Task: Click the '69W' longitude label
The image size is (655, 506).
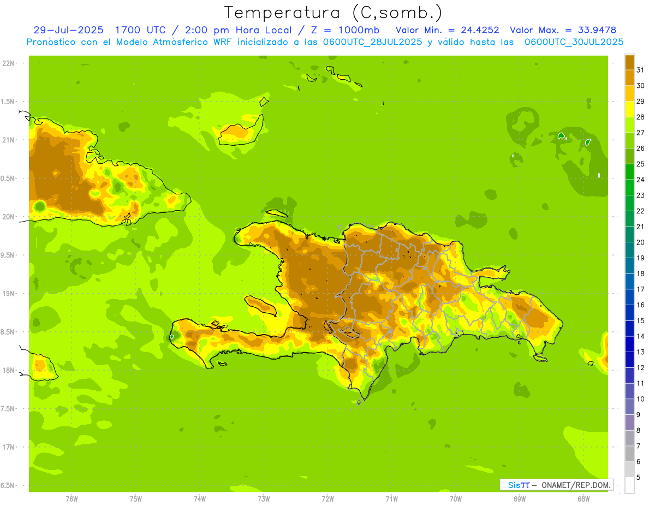Action: click(520, 499)
